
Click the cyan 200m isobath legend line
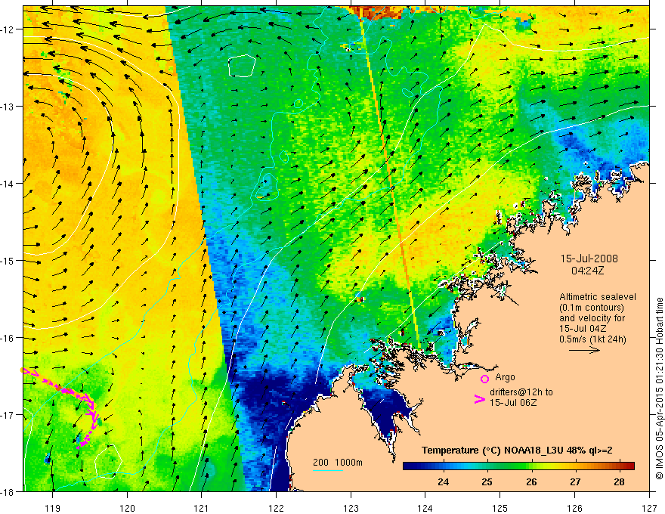327,470
